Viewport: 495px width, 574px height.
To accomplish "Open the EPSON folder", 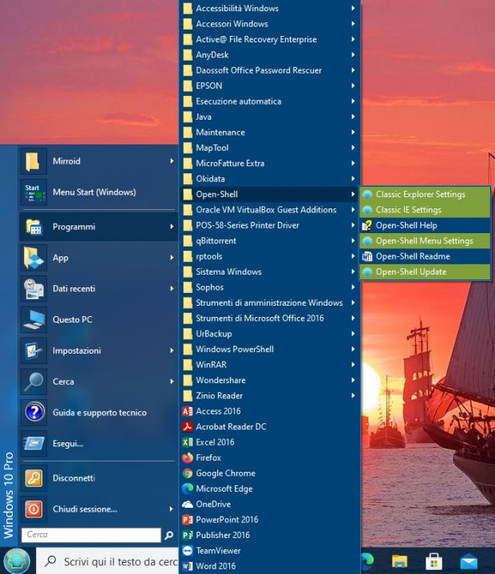I will coord(270,85).
